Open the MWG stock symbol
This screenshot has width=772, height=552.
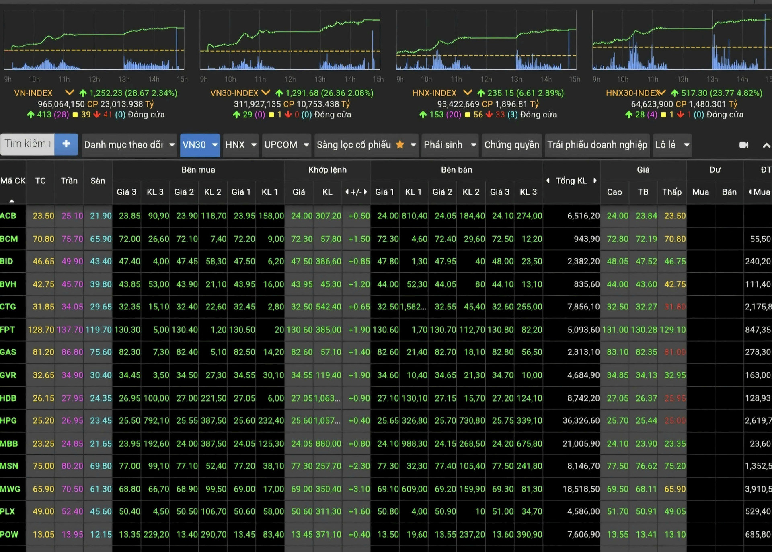coord(10,489)
